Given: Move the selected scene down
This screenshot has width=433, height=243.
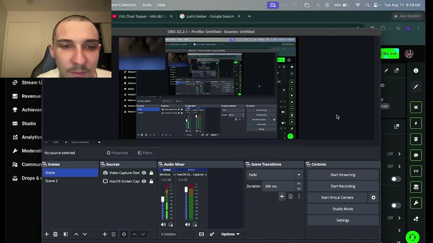Looking at the screenshot, I should pos(85,234).
